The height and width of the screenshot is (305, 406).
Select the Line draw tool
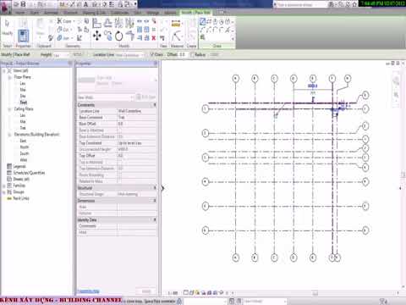(202, 22)
